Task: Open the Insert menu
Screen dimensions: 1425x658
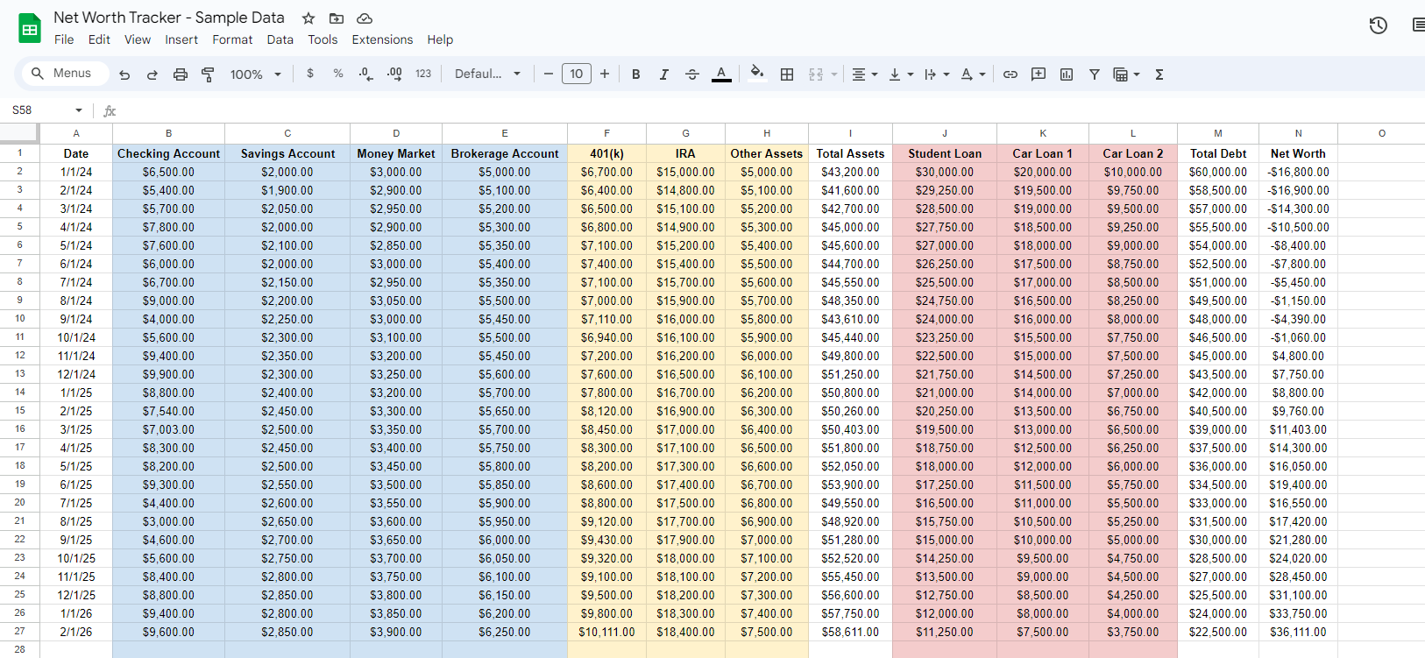Action: click(181, 39)
